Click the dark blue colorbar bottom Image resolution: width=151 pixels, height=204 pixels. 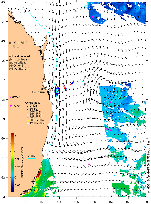click(x=13, y=190)
